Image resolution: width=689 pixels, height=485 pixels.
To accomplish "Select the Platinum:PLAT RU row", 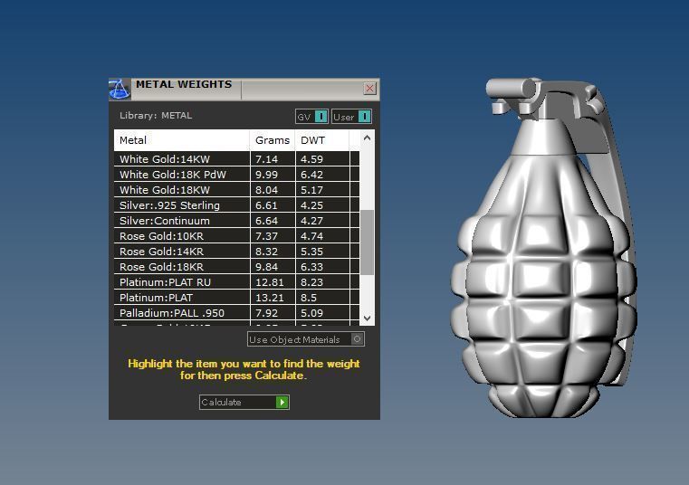I will point(236,282).
